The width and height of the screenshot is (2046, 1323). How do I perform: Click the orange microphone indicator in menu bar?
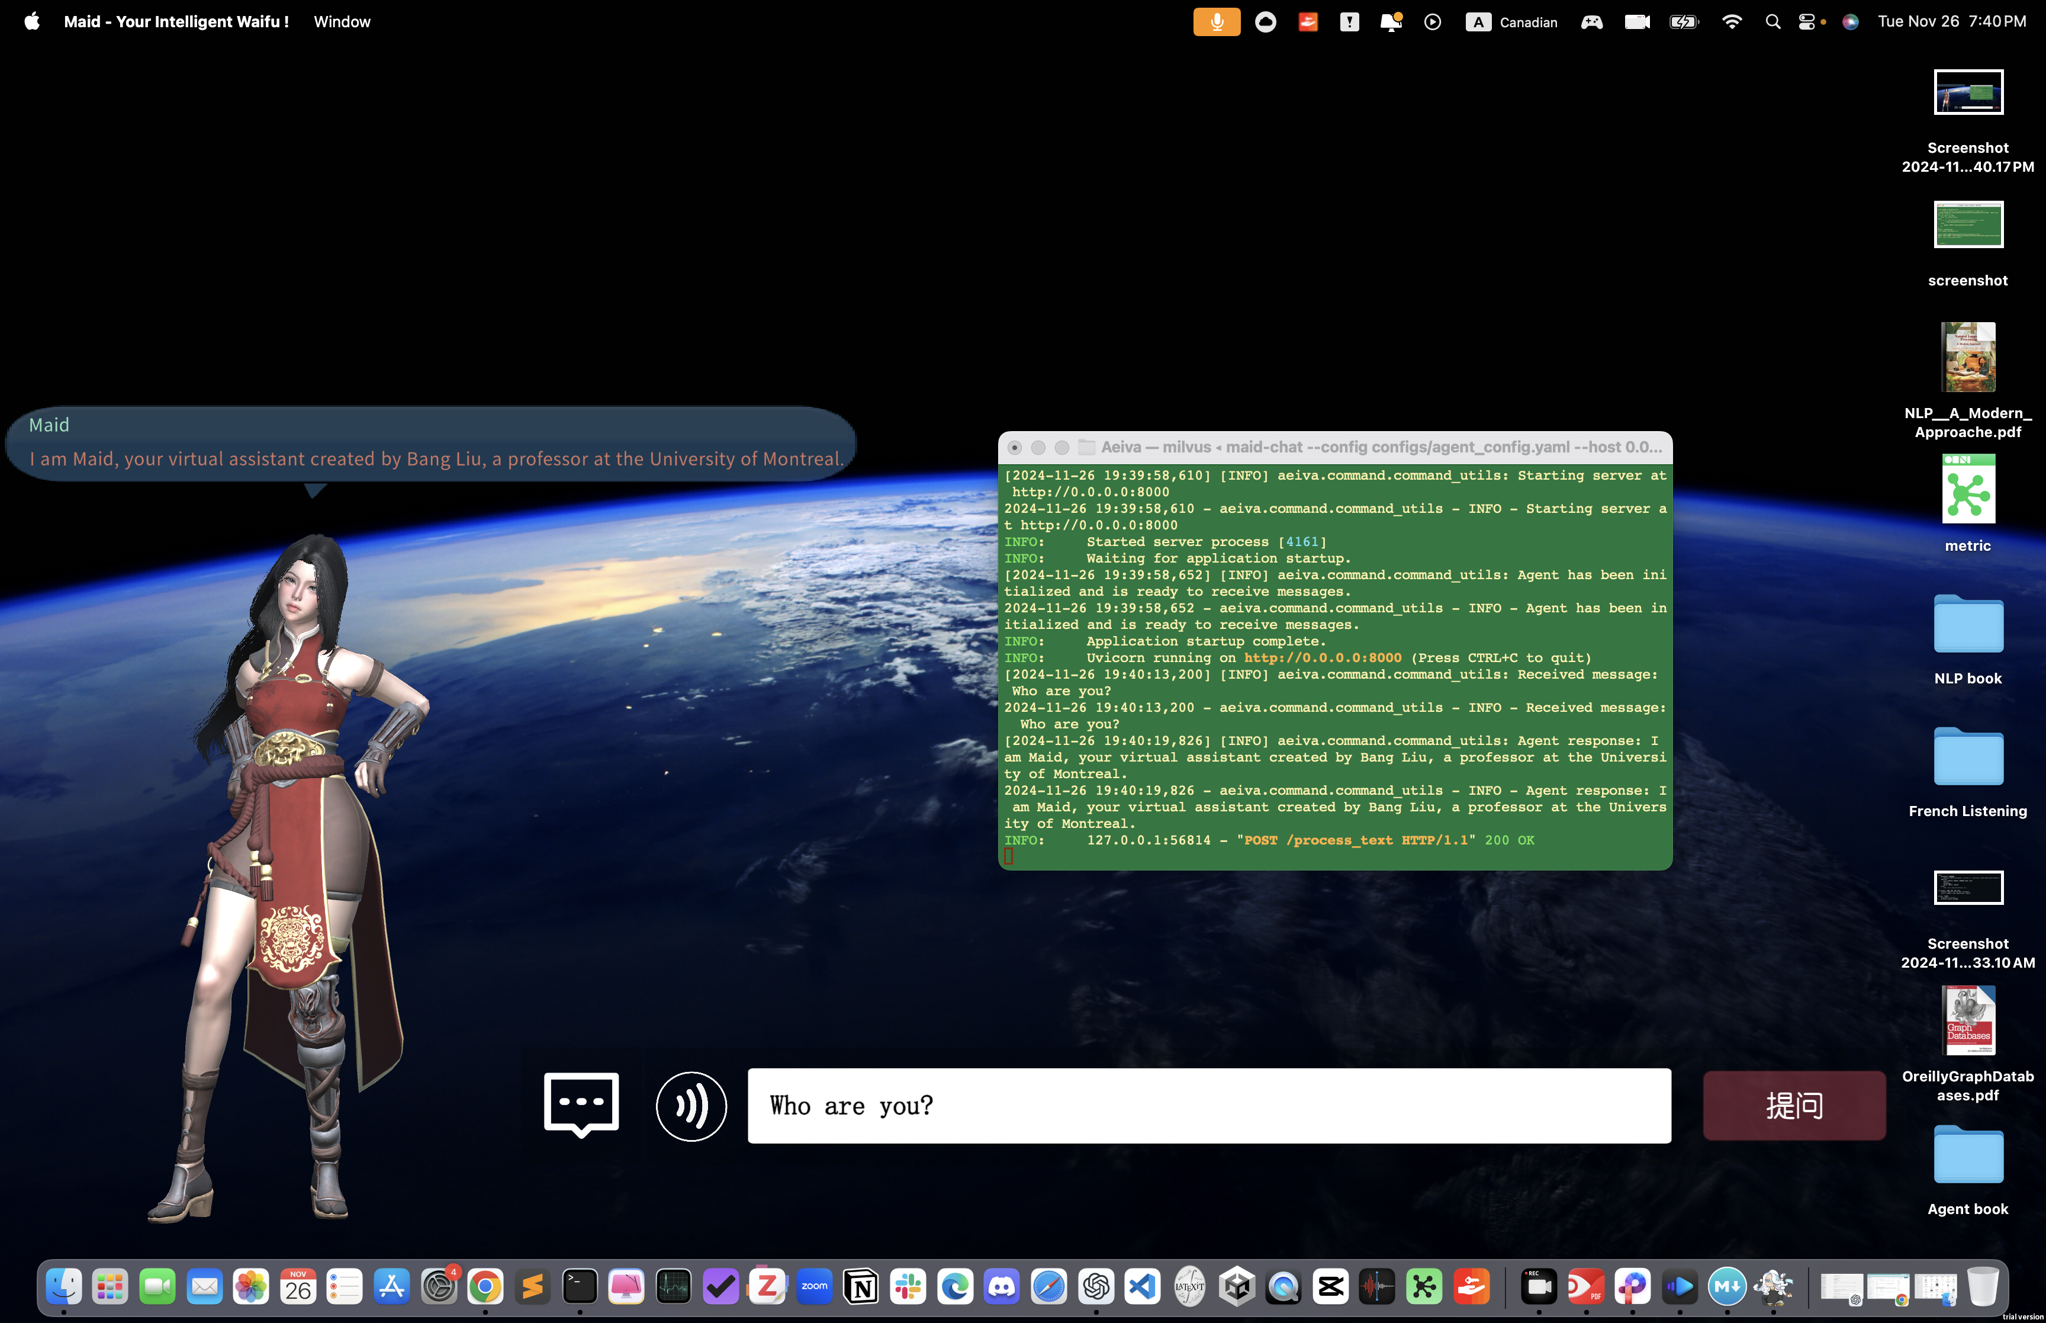[1217, 21]
